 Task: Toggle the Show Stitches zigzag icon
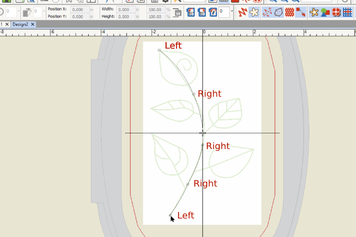243,12
